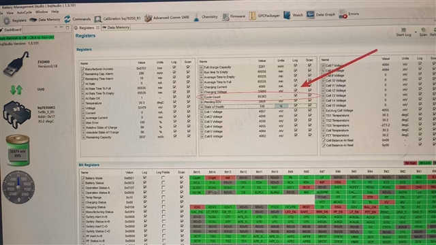
Task: Open the GPCPackager tool
Action: [252, 16]
